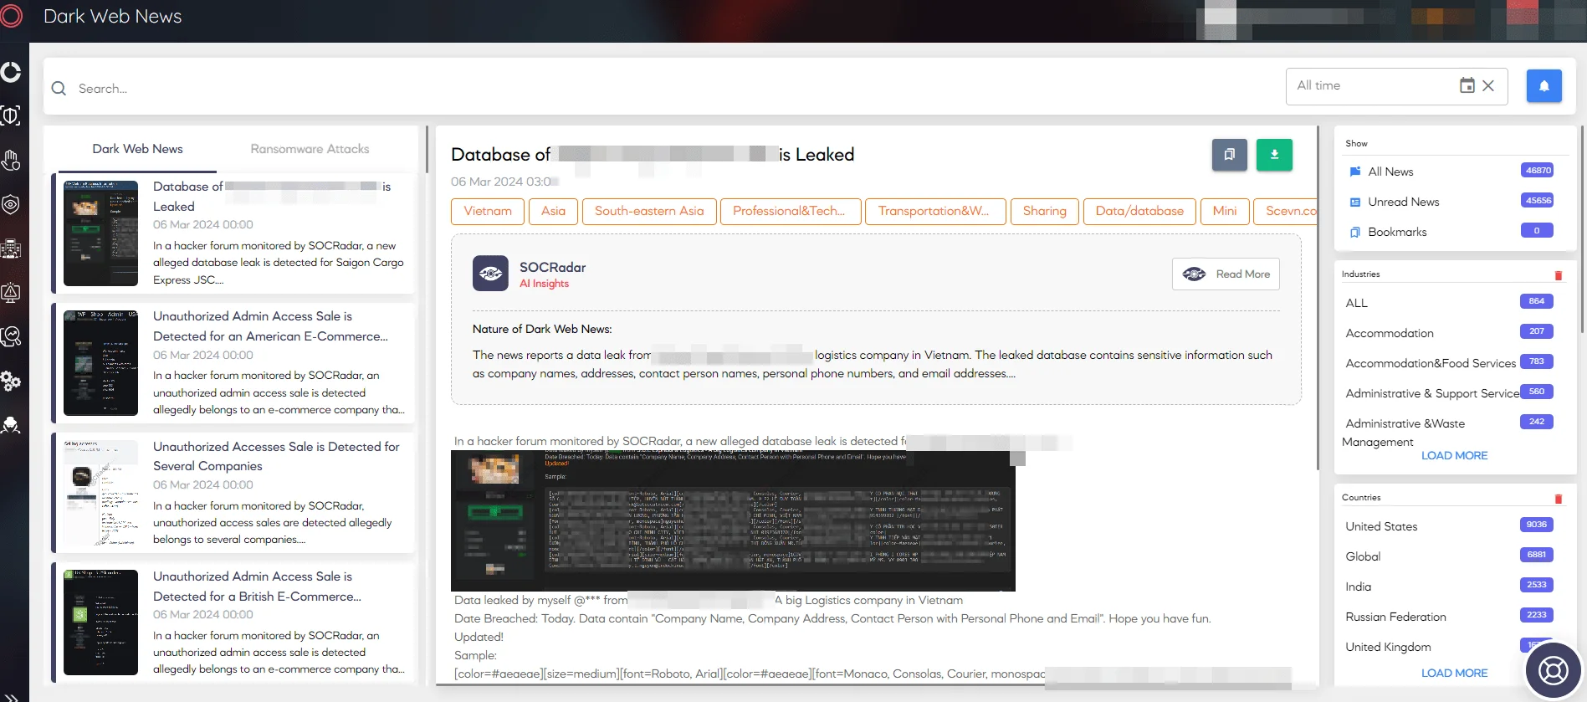The height and width of the screenshot is (702, 1587).
Task: Click the SOCRadar red circle logo
Action: pyautogui.click(x=11, y=16)
